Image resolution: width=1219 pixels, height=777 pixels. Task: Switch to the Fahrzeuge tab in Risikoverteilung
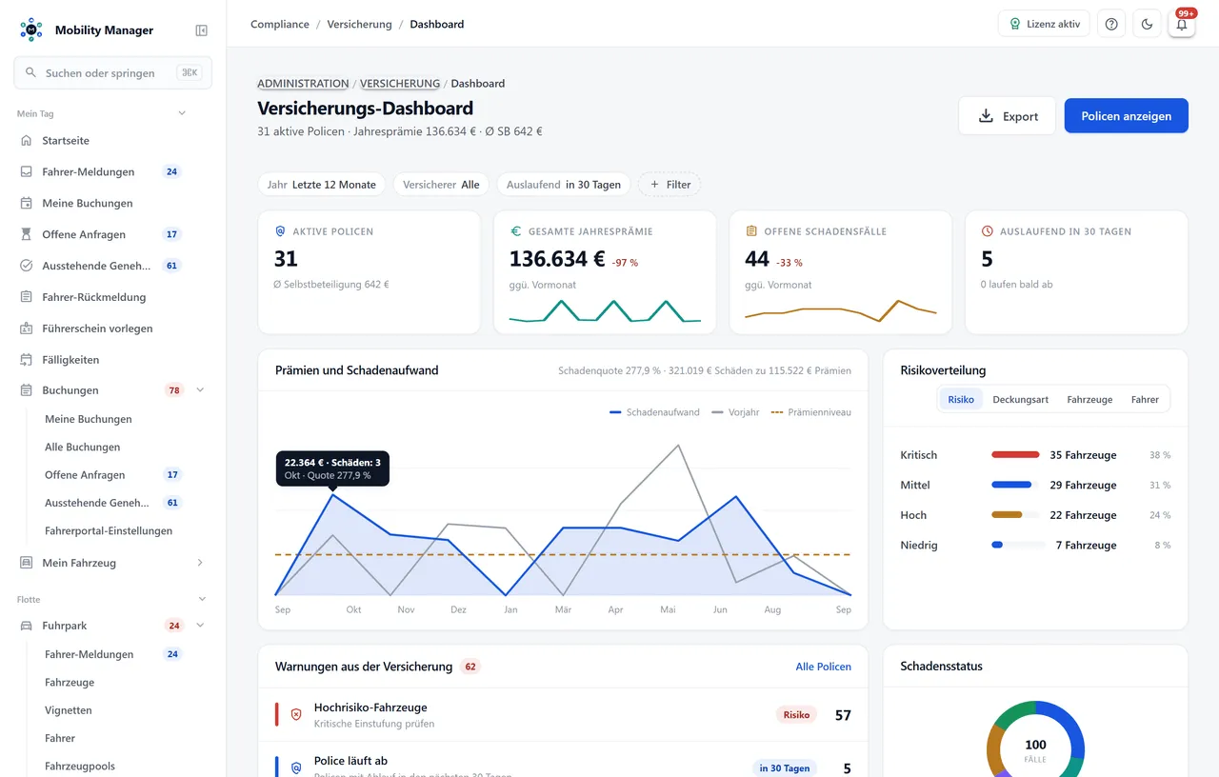click(x=1089, y=400)
